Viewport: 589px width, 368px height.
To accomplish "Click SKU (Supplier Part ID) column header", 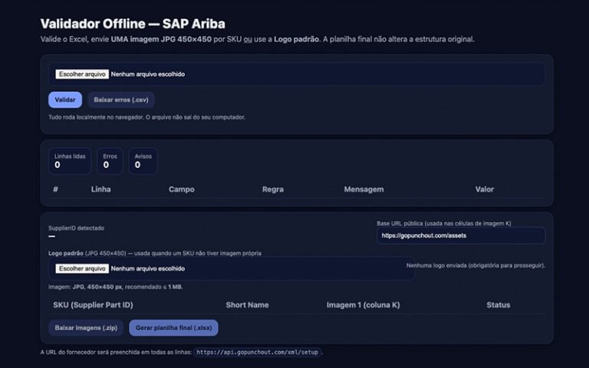I will tap(93, 305).
